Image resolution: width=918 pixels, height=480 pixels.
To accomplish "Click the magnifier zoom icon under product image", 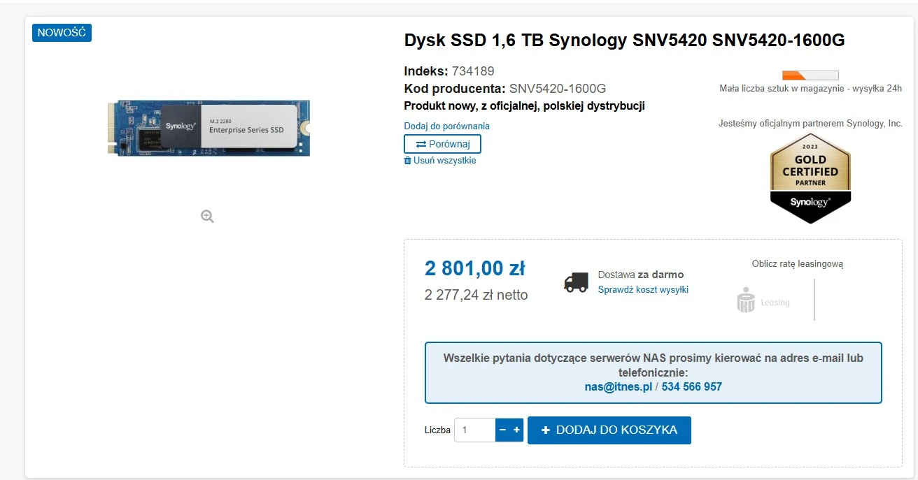I will [207, 216].
